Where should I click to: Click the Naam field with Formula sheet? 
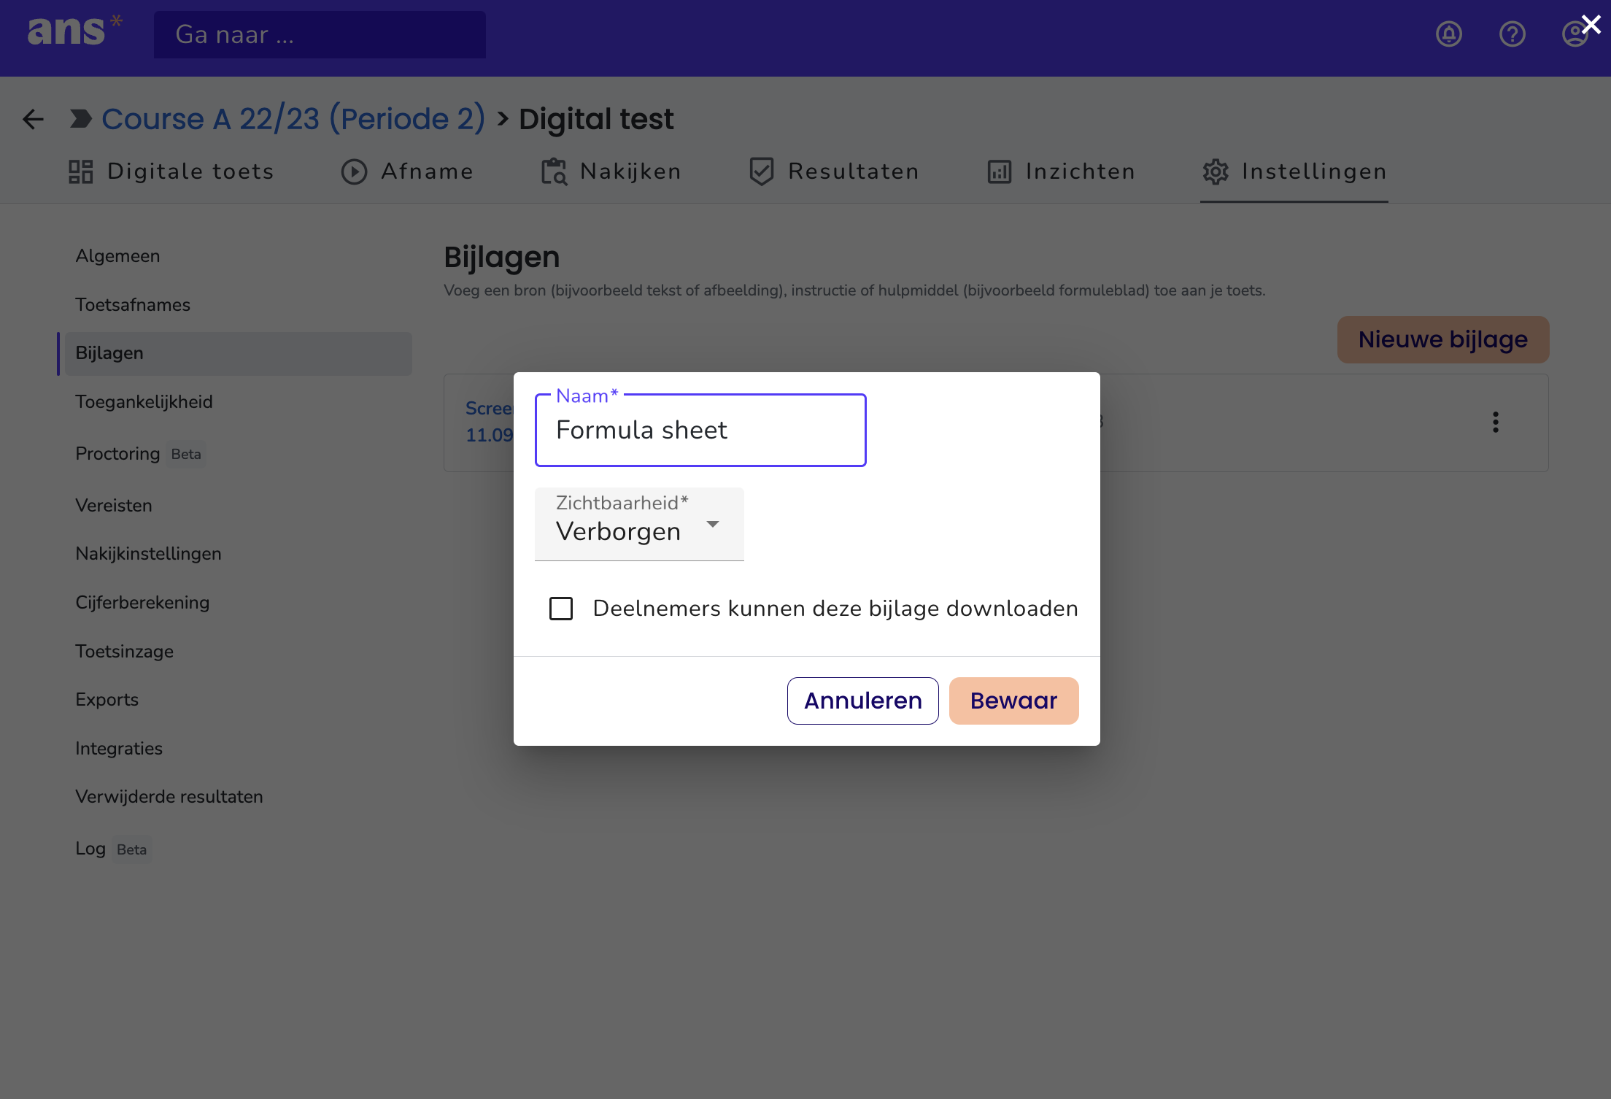700,430
